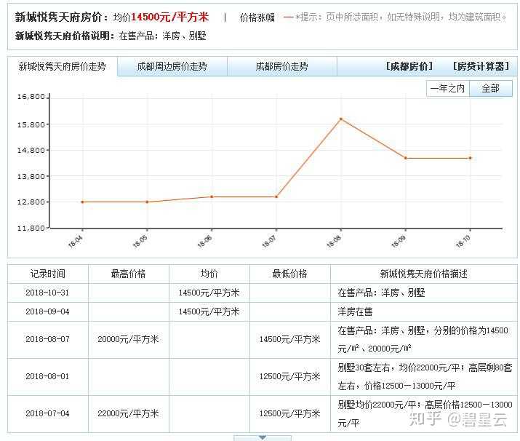
Task: Click the 新城悦隽天府价格说明 heading
Action: (65, 36)
